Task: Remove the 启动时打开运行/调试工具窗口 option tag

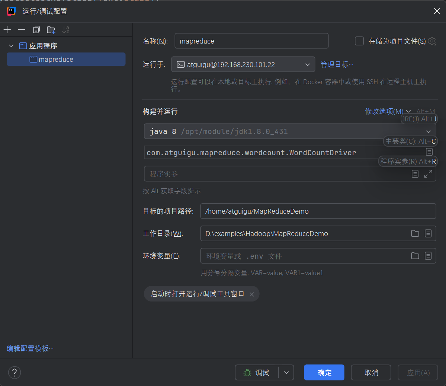Action: click(252, 294)
